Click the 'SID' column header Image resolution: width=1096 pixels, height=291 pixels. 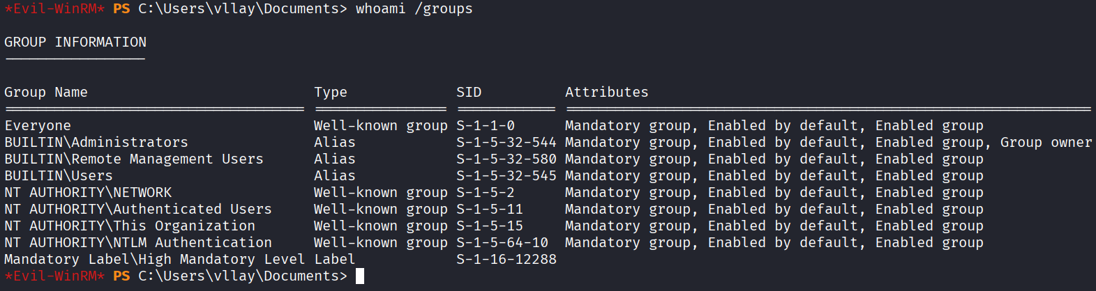(x=469, y=93)
